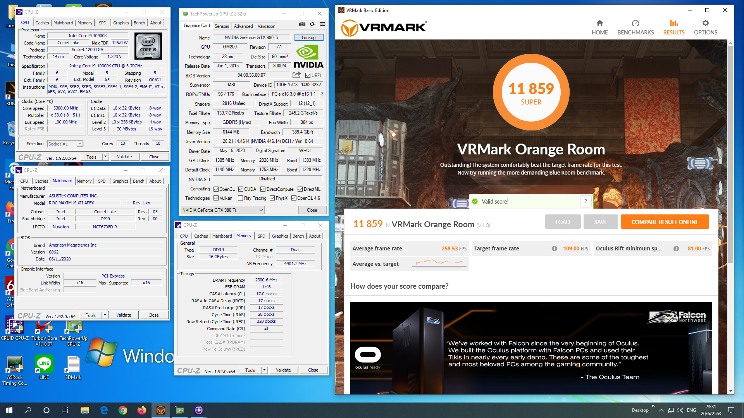The image size is (744, 418).
Task: Open Windows Start menu
Action: [x=9, y=410]
